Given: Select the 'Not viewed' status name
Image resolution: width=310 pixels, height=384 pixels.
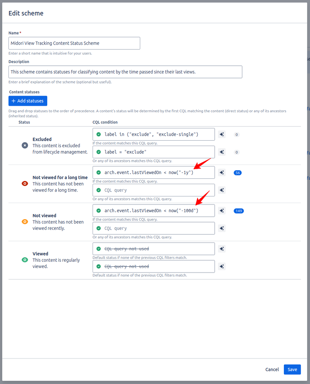Looking at the screenshot, I should coord(44,216).
